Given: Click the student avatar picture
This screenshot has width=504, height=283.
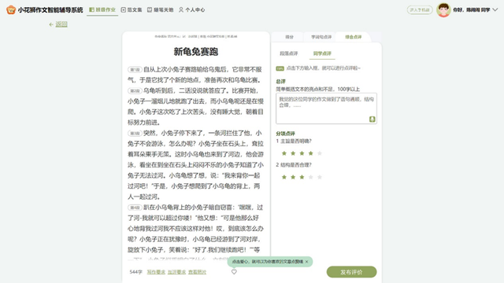Looking at the screenshot, I should click(x=443, y=10).
